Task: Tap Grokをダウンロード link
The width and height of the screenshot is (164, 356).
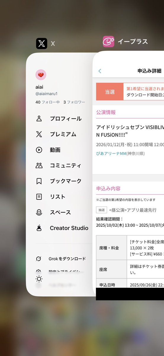Action: (x=67, y=259)
